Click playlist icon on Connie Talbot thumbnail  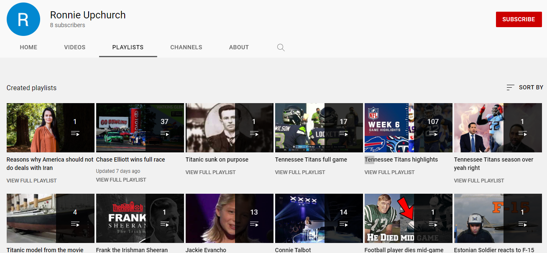[x=343, y=224]
